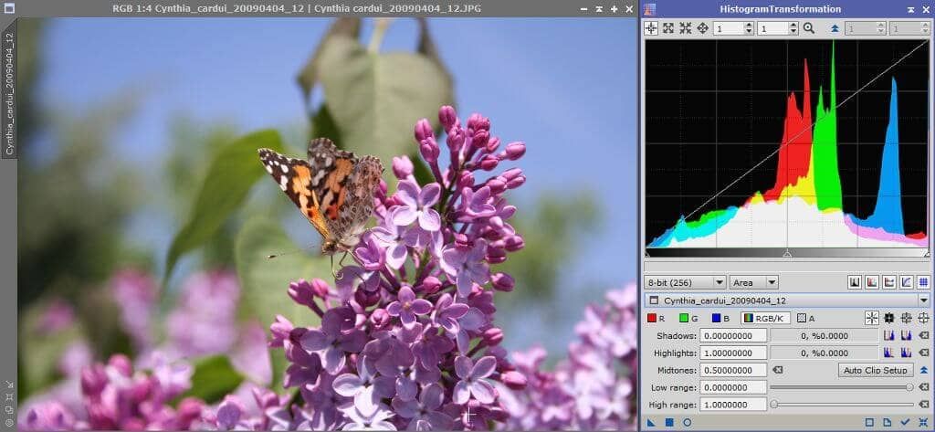Select the histogram zoom-in mode icon

[x=668, y=28]
